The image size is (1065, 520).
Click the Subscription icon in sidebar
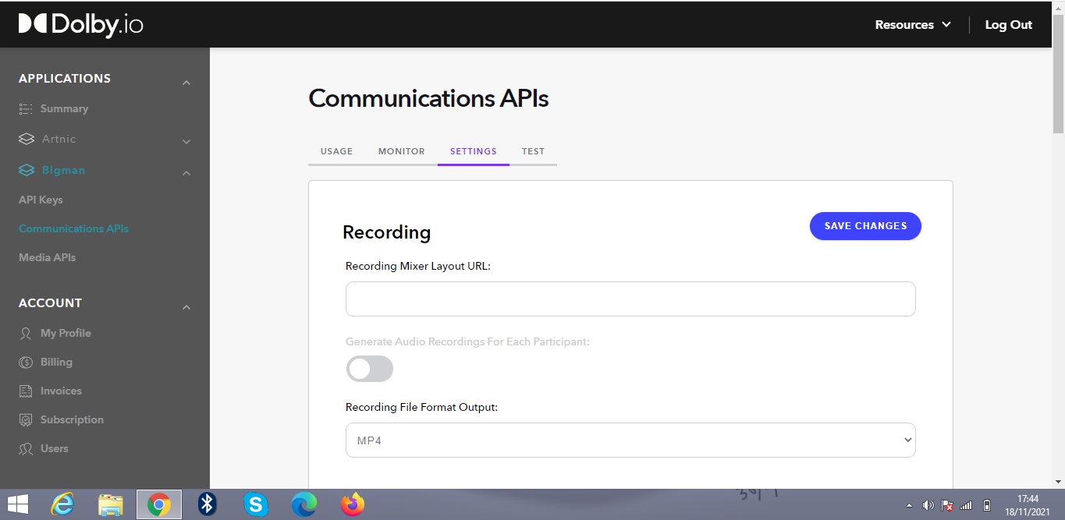pos(26,419)
